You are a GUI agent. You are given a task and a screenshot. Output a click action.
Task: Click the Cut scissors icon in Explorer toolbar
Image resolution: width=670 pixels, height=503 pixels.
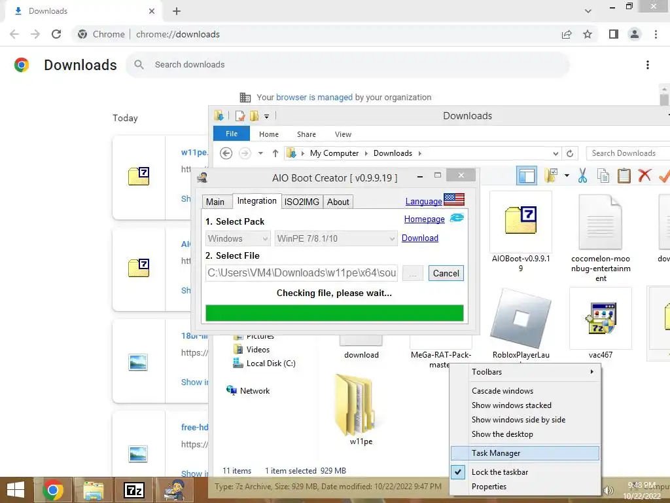[582, 176]
